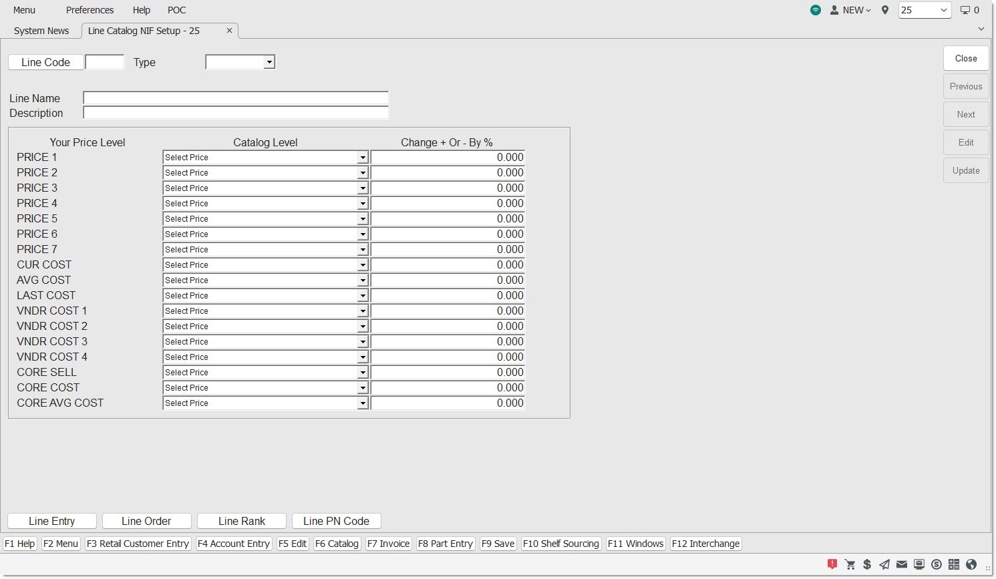
Task: Click the dollar sign icon
Action: pyautogui.click(x=867, y=564)
